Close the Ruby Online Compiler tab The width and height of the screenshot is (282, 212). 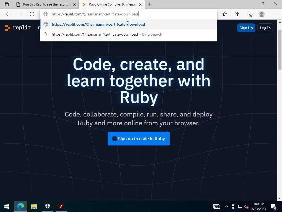(x=140, y=4)
